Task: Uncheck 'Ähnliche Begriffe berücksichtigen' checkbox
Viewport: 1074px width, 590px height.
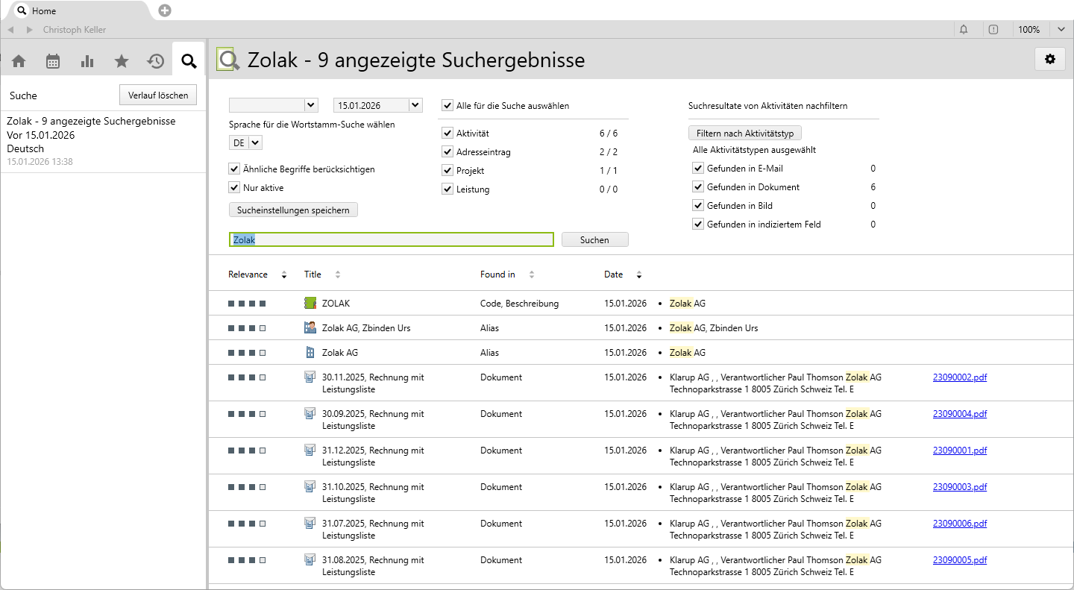Action: [234, 169]
